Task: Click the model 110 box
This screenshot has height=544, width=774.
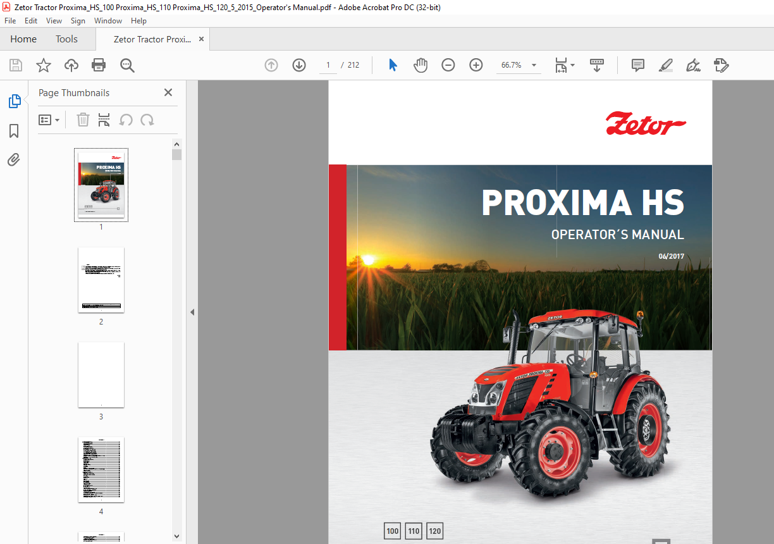Action: pos(414,531)
